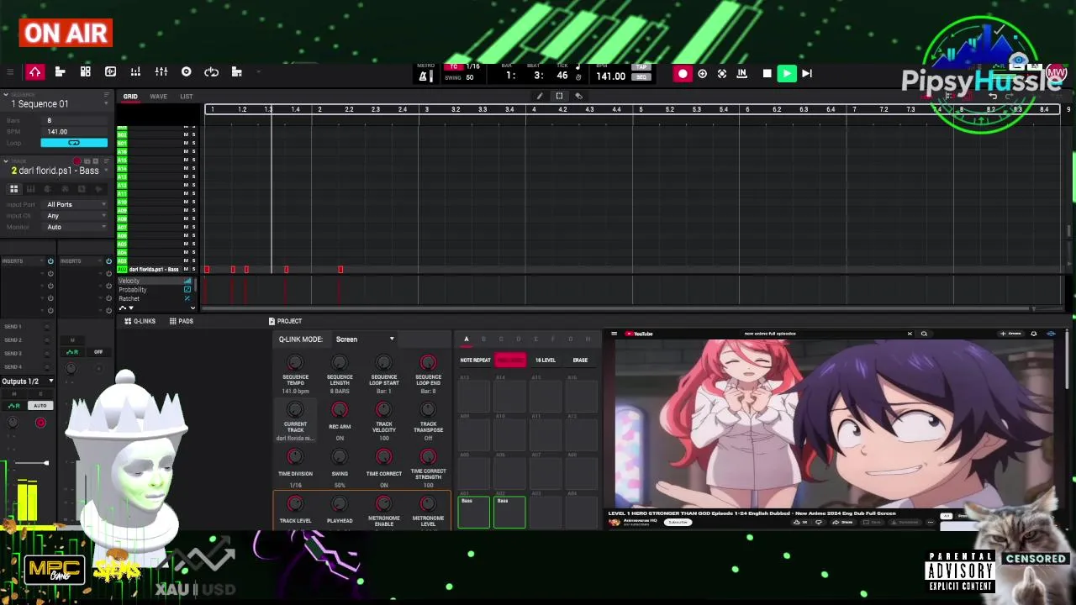This screenshot has width=1076, height=605.
Task: Open the sample edit mode icon
Action: [110, 72]
